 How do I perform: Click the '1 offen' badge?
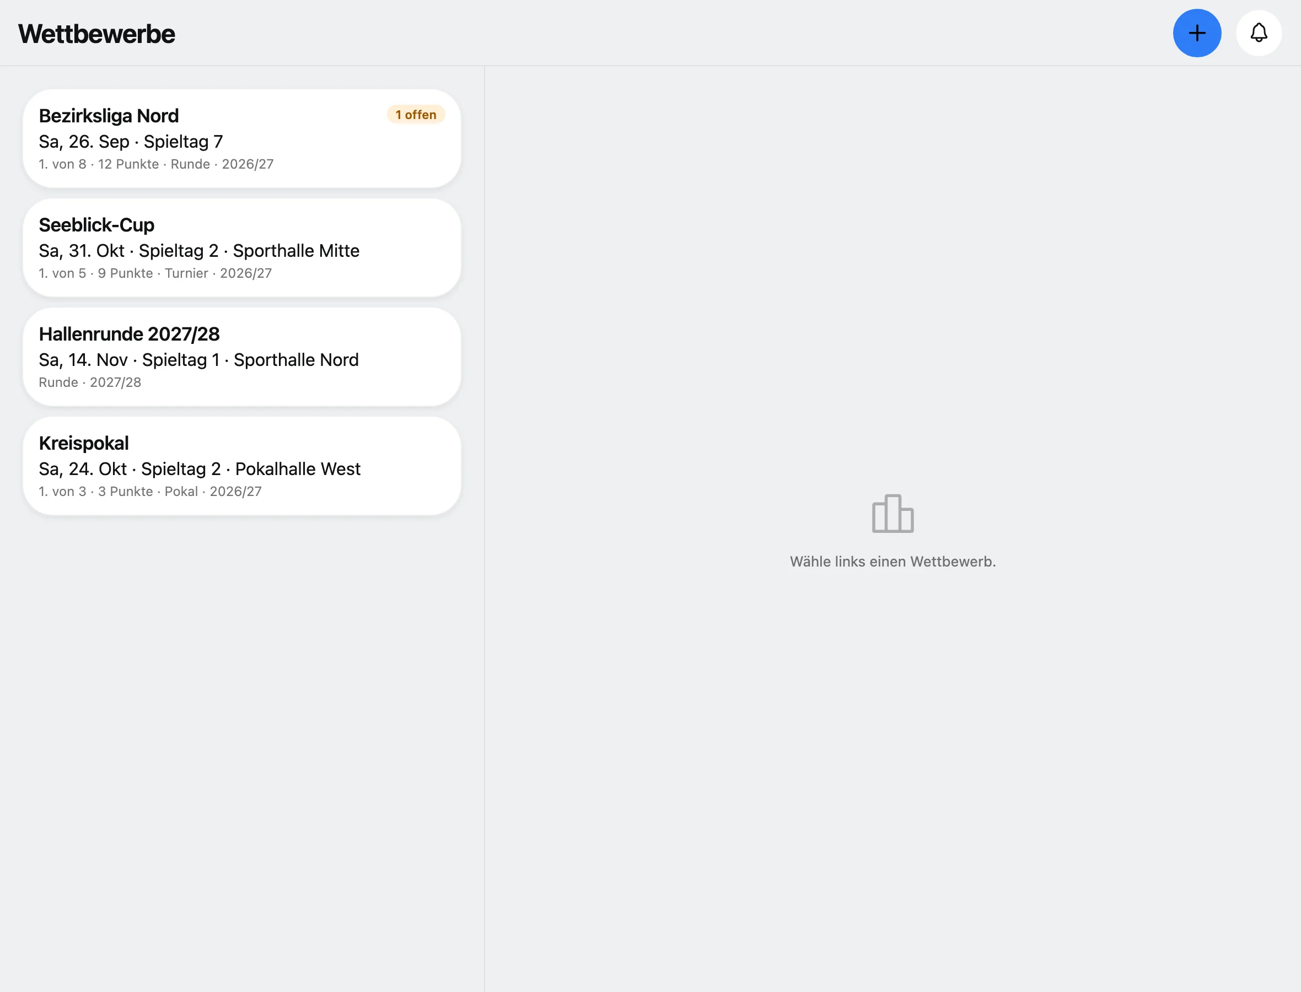pyautogui.click(x=416, y=115)
